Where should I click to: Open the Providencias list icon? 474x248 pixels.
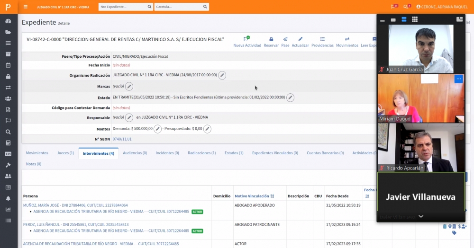322,39
